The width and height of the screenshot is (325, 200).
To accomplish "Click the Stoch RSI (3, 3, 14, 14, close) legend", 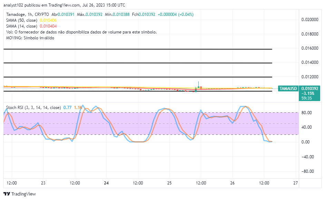I will click(x=33, y=108).
